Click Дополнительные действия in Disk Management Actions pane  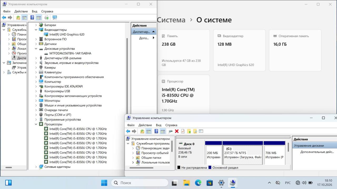click(x=317, y=152)
